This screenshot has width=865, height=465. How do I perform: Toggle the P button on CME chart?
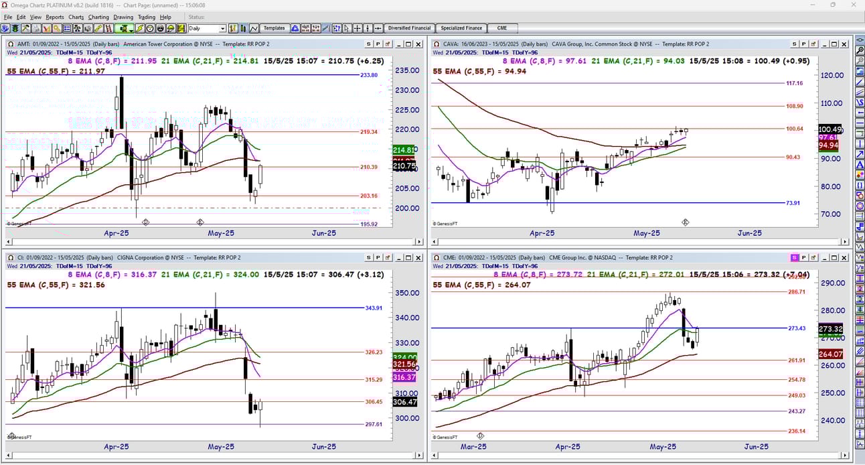804,257
